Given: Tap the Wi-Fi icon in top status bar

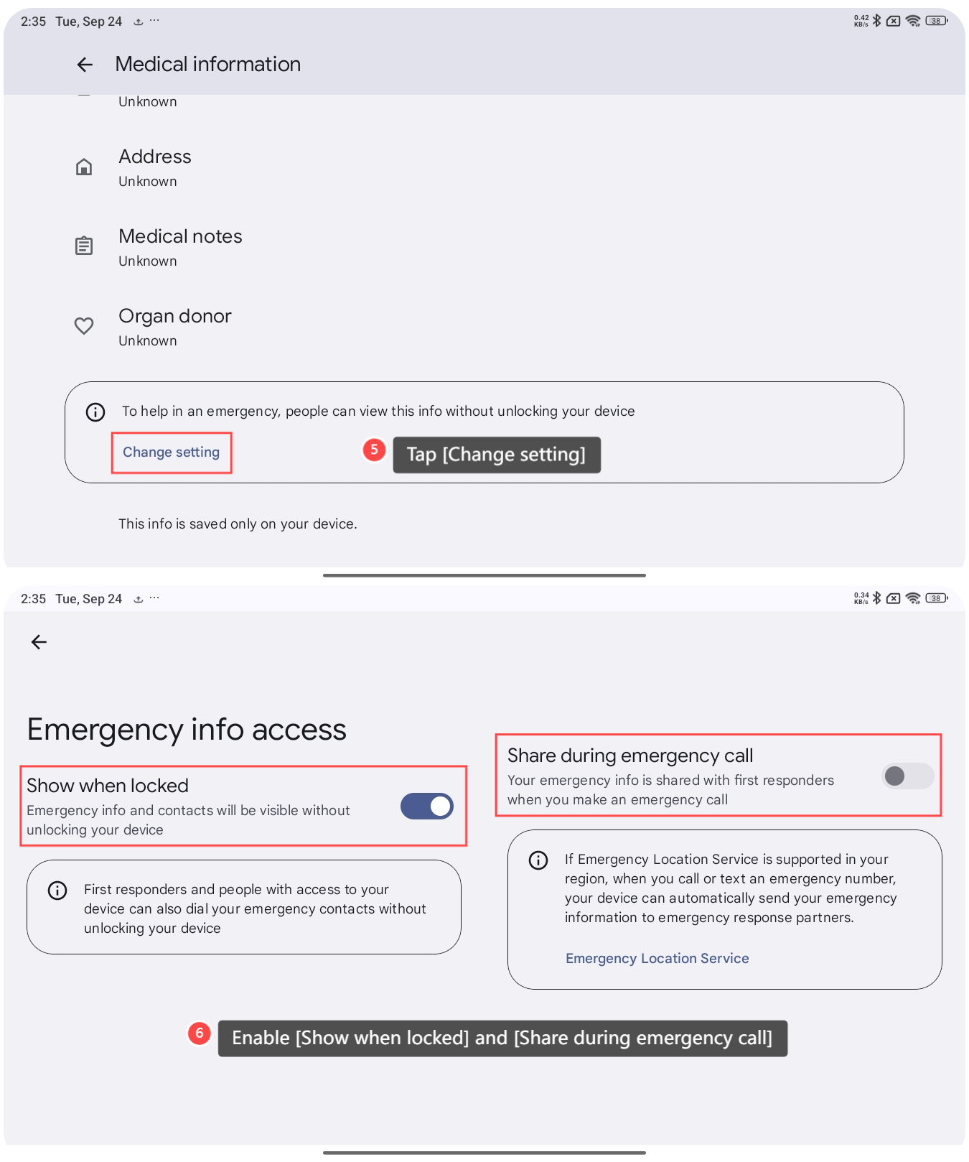Looking at the screenshot, I should [x=913, y=21].
